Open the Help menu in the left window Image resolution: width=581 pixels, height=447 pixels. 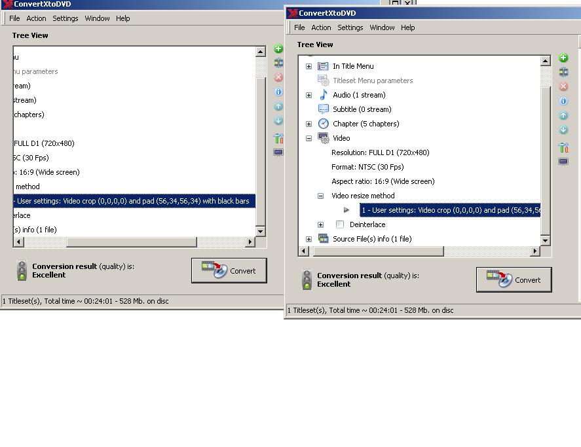click(122, 18)
